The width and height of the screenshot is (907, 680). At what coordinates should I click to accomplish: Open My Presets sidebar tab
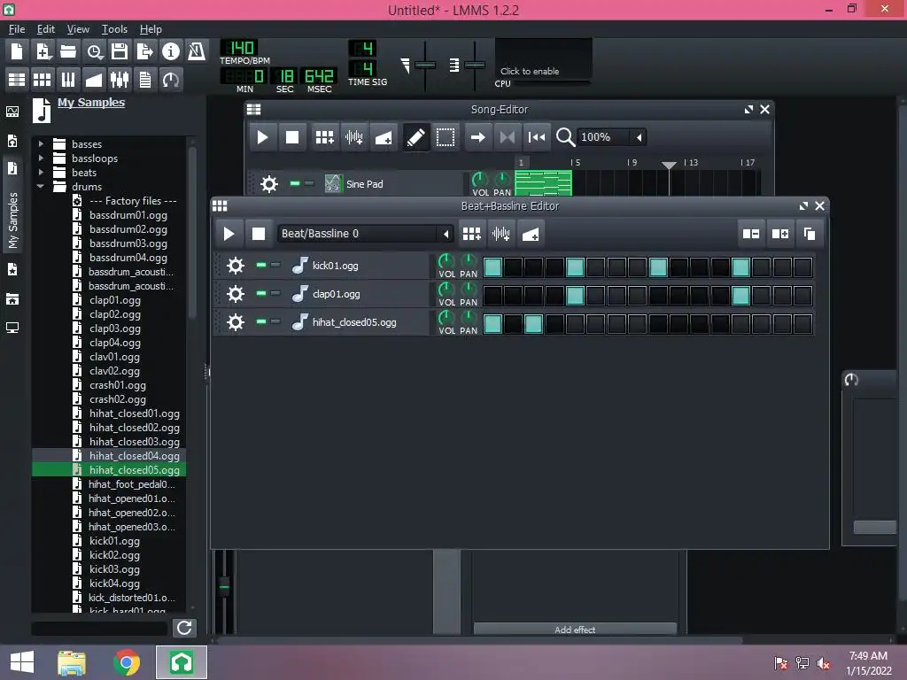[x=12, y=269]
